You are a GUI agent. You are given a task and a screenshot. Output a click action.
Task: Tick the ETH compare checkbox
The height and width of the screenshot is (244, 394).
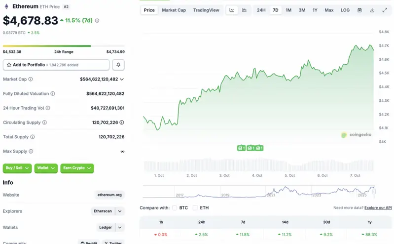click(x=195, y=208)
